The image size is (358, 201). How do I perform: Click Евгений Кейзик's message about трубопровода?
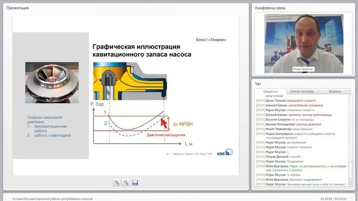coord(310,115)
